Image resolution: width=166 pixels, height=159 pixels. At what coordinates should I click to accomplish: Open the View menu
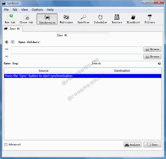tap(24, 10)
